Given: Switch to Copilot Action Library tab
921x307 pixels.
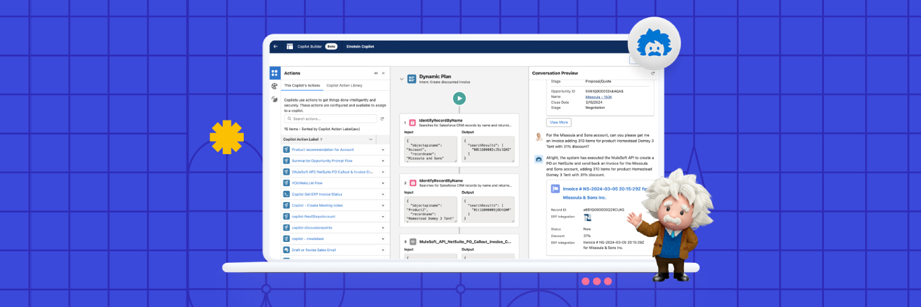Looking at the screenshot, I should click(344, 85).
